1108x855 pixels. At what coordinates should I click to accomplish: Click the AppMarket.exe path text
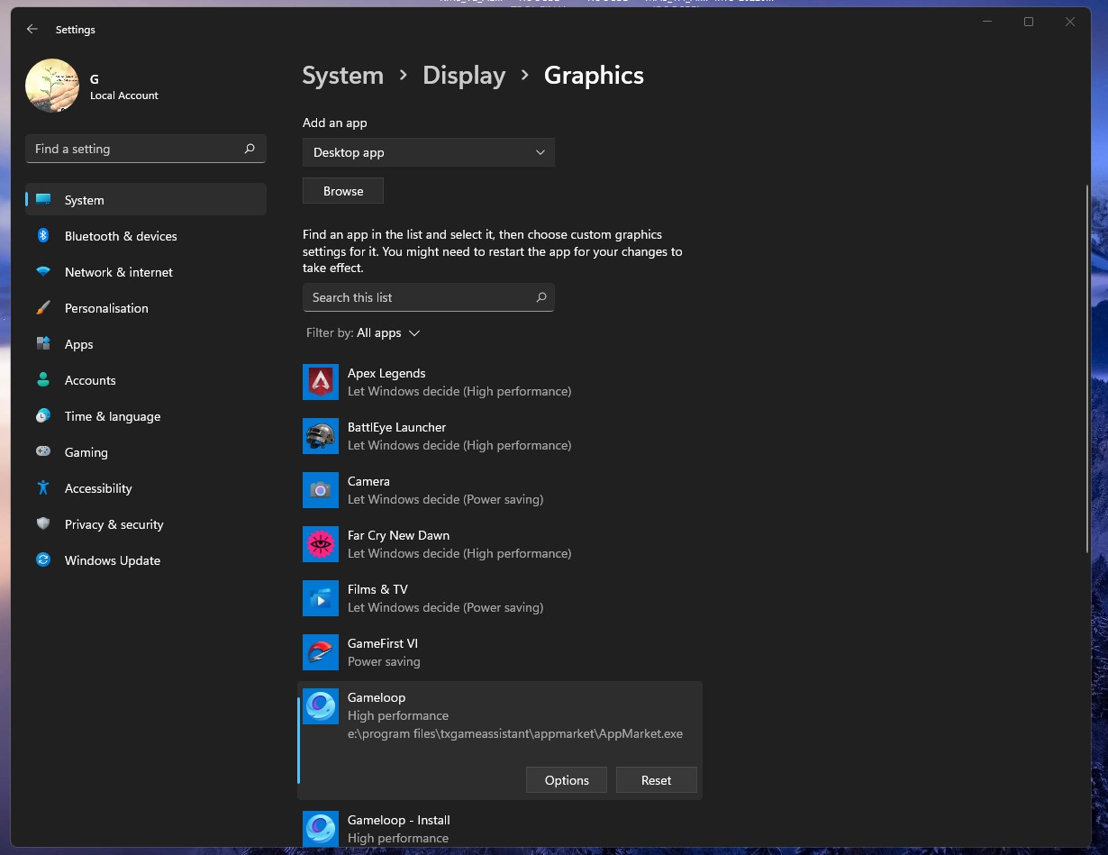coord(515,733)
